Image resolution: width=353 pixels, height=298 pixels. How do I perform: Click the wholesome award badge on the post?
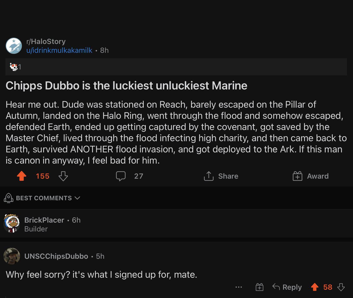point(14,67)
